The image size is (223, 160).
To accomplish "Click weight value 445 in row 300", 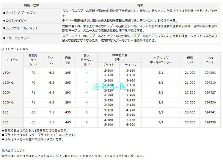I will pos(68,123).
